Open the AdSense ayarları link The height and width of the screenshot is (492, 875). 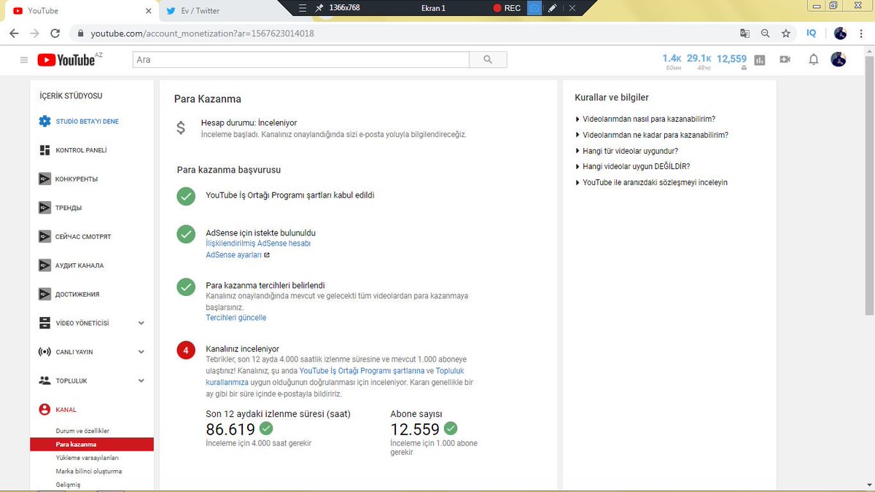(233, 255)
